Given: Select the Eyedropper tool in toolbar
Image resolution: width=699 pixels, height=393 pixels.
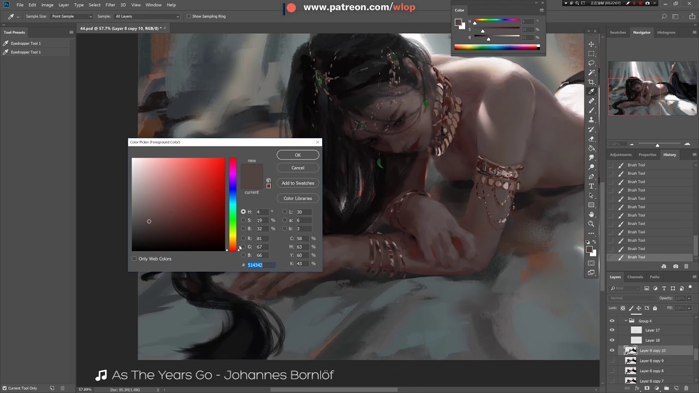Looking at the screenshot, I should click(x=591, y=92).
